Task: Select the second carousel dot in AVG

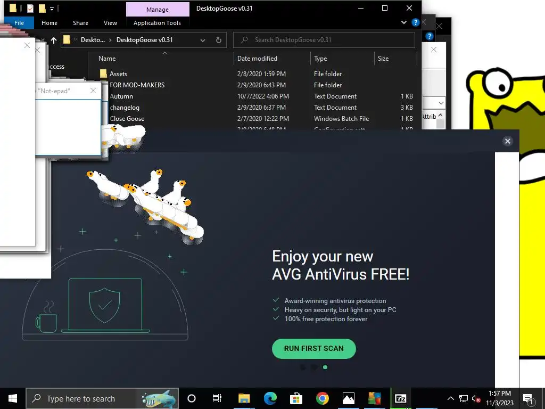Action: coord(314,367)
